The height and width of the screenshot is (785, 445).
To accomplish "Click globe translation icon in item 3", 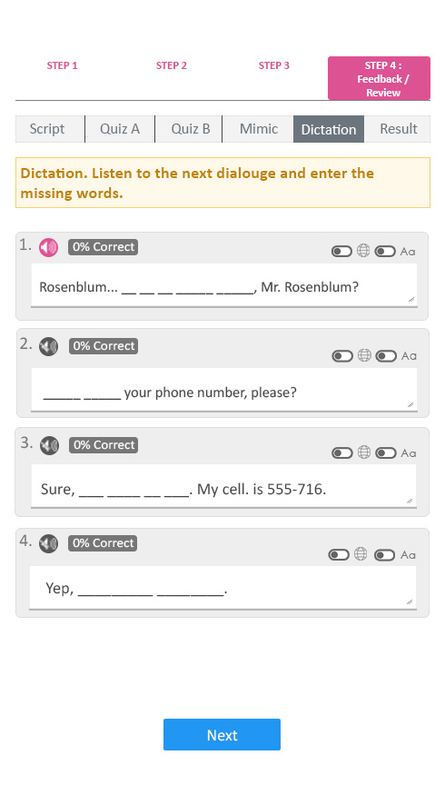I will (x=364, y=452).
